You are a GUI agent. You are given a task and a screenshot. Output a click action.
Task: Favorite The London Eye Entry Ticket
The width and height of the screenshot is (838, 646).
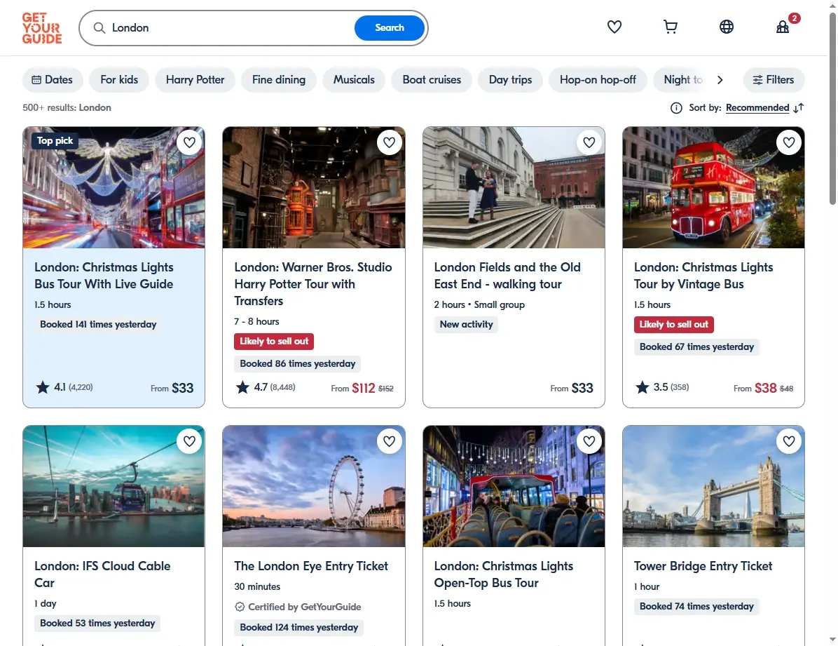point(389,441)
